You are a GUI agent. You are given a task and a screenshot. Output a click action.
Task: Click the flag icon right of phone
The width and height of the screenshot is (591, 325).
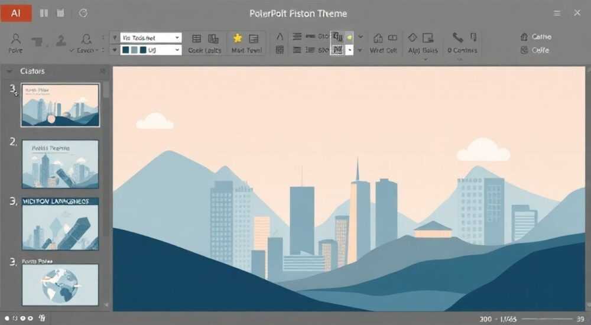click(474, 37)
